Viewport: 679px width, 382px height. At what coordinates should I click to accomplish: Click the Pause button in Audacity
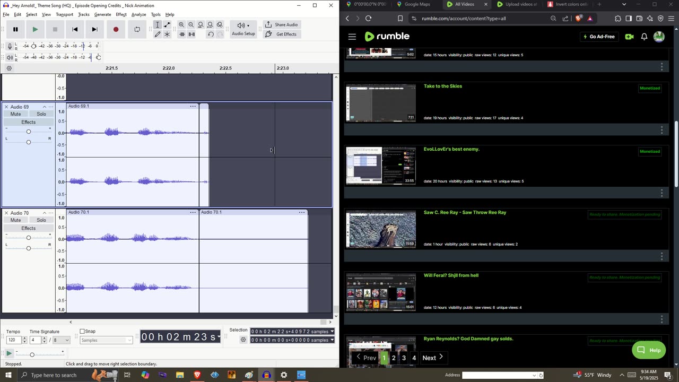click(15, 30)
